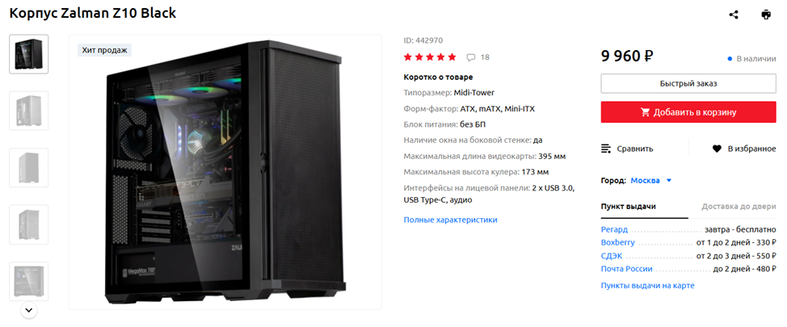
Task: Expand more thumbnails with the down chevron
Action: tap(28, 311)
